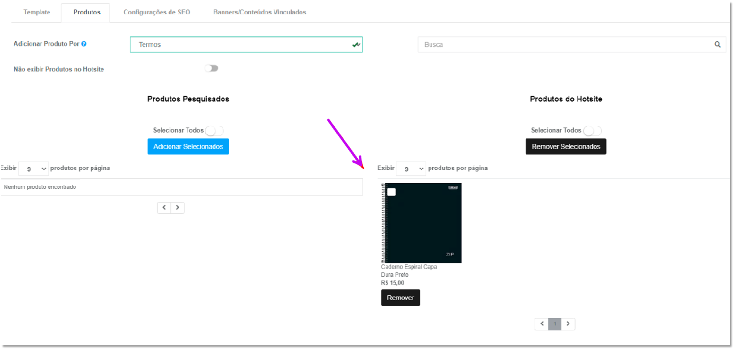Click the Nenhum produto encontrado message
The width and height of the screenshot is (734, 350).
[x=40, y=187]
